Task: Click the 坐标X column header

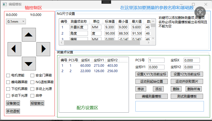Action: (86, 60)
